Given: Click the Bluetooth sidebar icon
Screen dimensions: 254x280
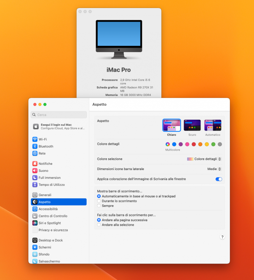Looking at the screenshot, I should pos(35,146).
